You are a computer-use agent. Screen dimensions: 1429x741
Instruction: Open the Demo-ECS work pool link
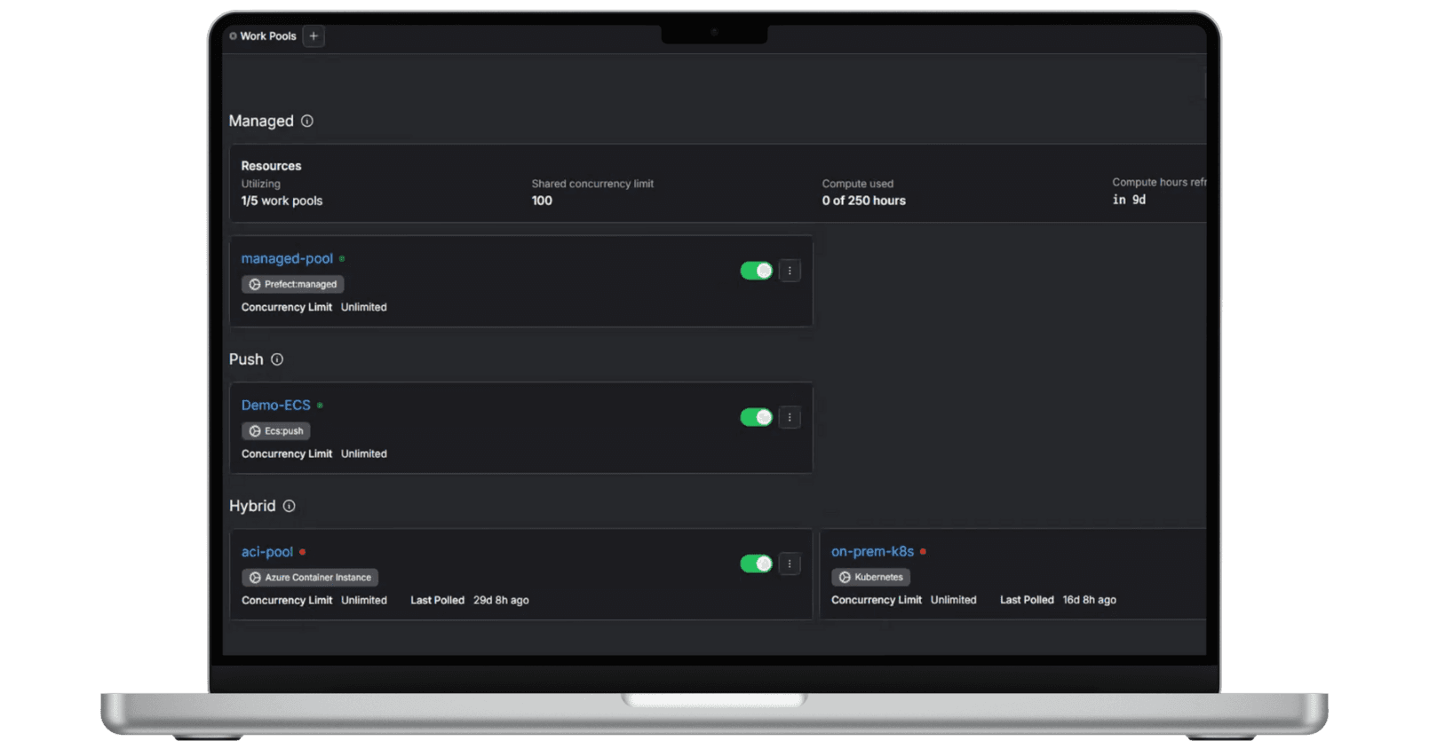276,405
